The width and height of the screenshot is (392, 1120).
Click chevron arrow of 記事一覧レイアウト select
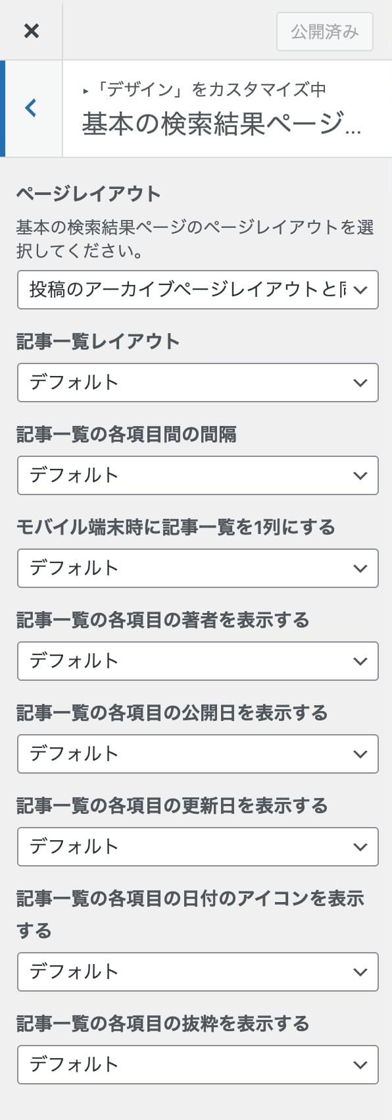tap(360, 383)
